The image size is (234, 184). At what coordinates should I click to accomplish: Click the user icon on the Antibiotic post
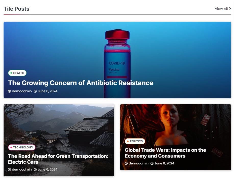click(9, 91)
